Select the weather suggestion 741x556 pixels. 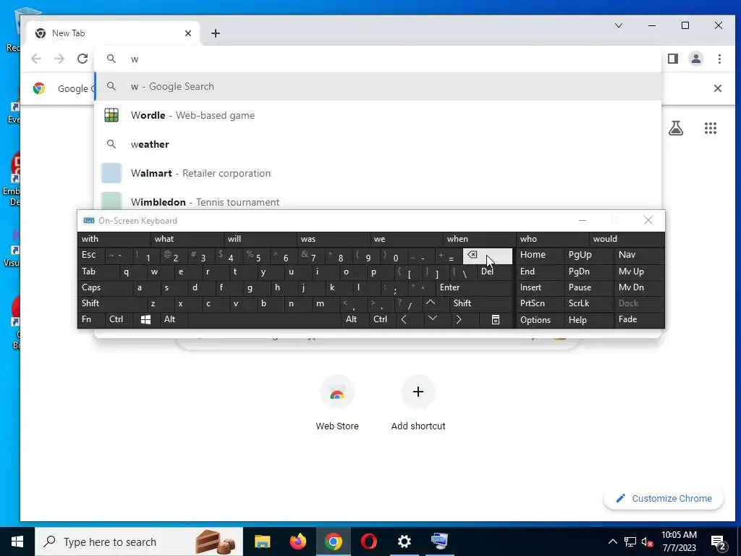point(378,144)
